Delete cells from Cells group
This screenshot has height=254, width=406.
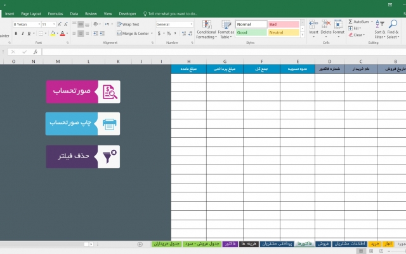pyautogui.click(x=325, y=29)
